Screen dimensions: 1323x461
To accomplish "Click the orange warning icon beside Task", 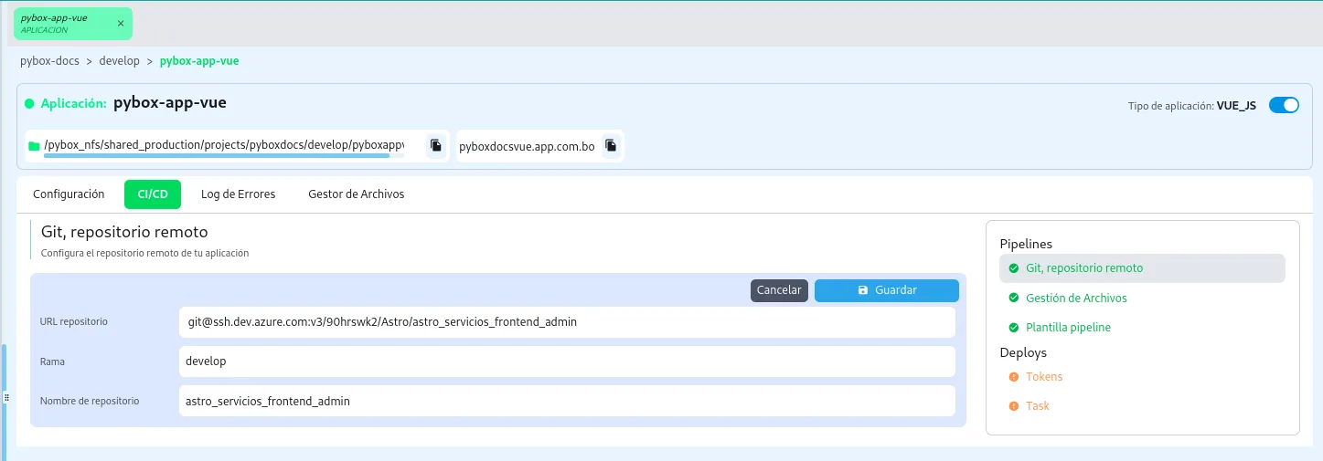I will (1013, 406).
